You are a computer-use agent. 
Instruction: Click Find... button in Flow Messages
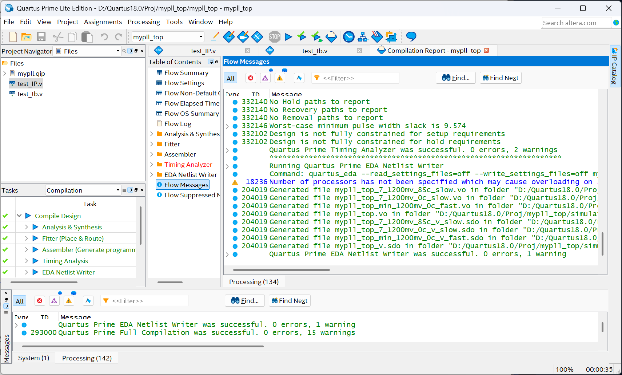456,78
